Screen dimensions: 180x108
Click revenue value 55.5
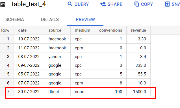pyautogui.click(x=142, y=74)
